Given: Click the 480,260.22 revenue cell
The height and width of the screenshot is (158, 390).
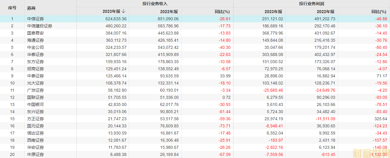Looking at the screenshot, I should tap(116, 26).
